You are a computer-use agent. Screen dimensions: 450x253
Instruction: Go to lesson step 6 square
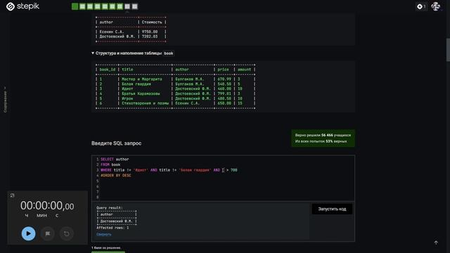click(112, 6)
